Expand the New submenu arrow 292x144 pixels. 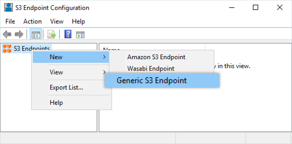click(x=104, y=57)
